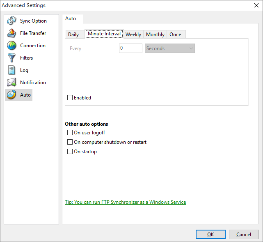Tick the Enabled checkbox
This screenshot has width=263, height=242.
(70, 97)
